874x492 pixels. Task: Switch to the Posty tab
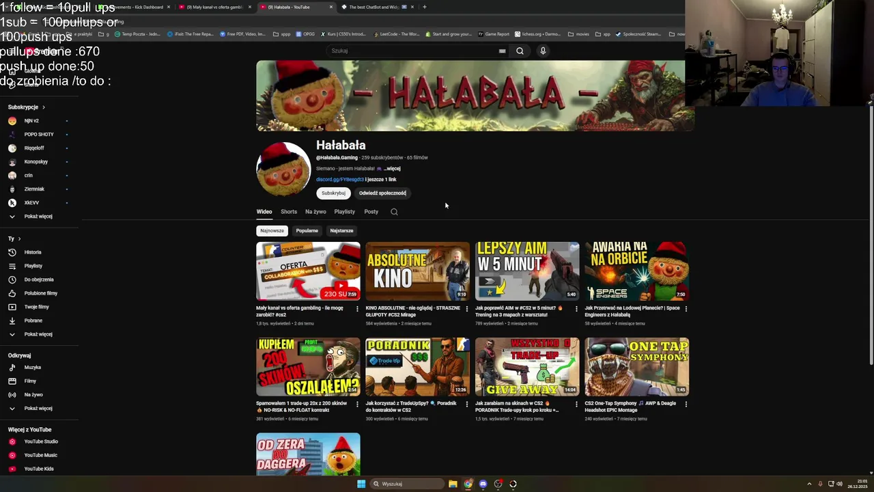coord(371,212)
